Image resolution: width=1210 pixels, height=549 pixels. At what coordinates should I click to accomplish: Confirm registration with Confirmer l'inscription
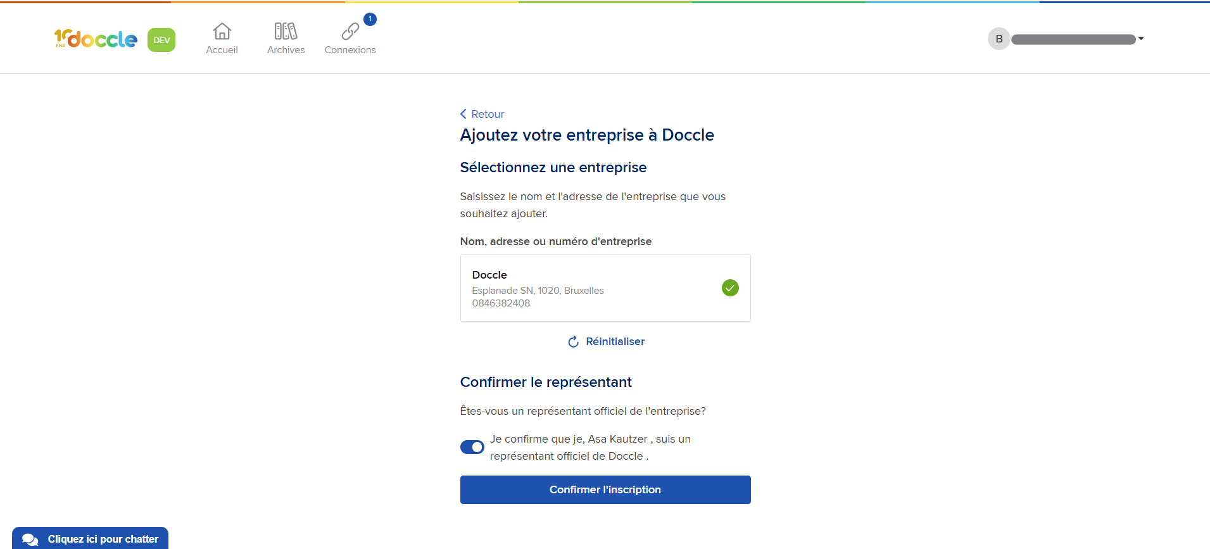(605, 489)
